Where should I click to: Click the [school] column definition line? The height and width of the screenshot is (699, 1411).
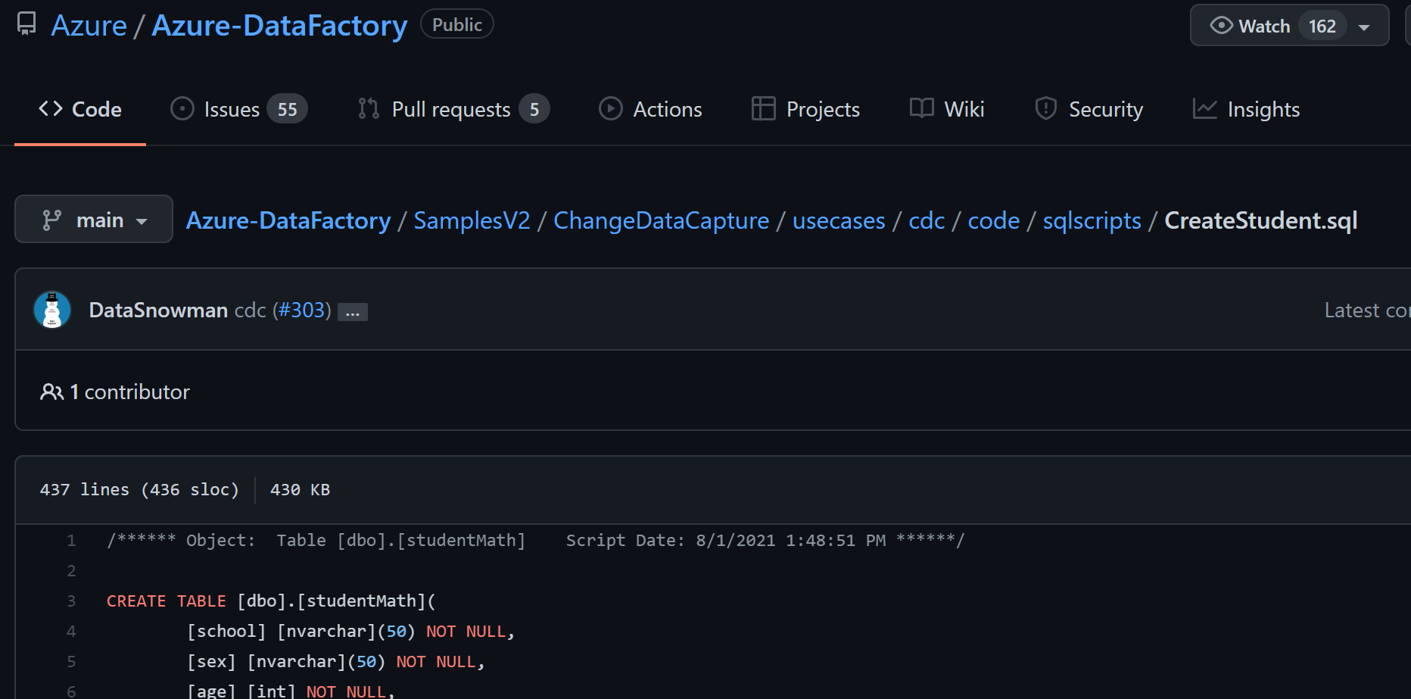tap(351, 631)
